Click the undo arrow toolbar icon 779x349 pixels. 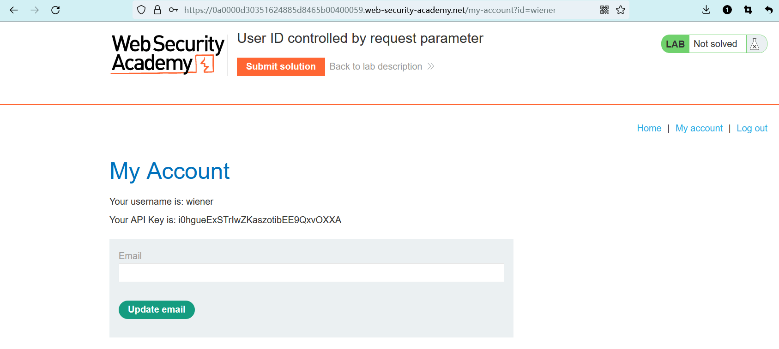768,10
